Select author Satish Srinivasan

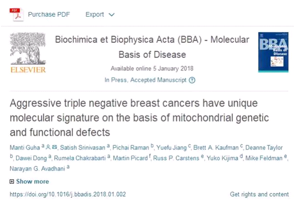click(x=82, y=148)
